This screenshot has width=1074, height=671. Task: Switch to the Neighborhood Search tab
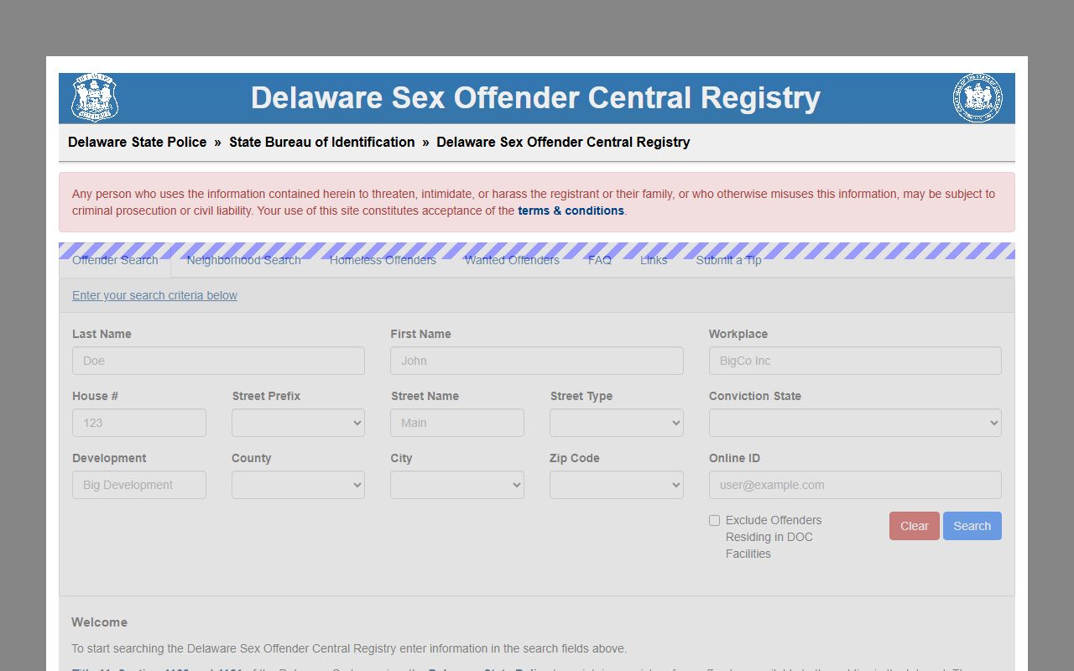(243, 260)
